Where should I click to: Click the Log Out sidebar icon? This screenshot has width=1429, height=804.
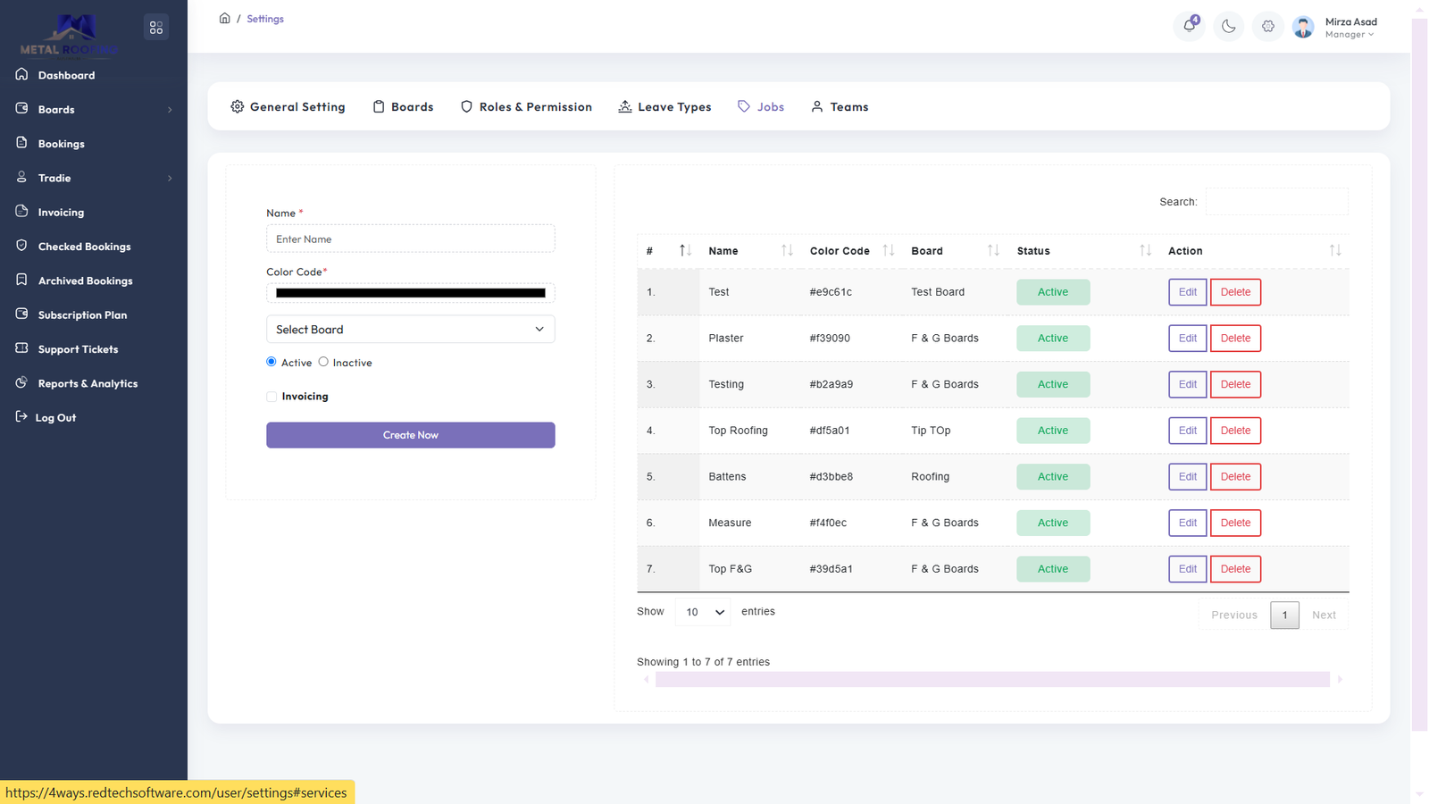[x=21, y=416]
